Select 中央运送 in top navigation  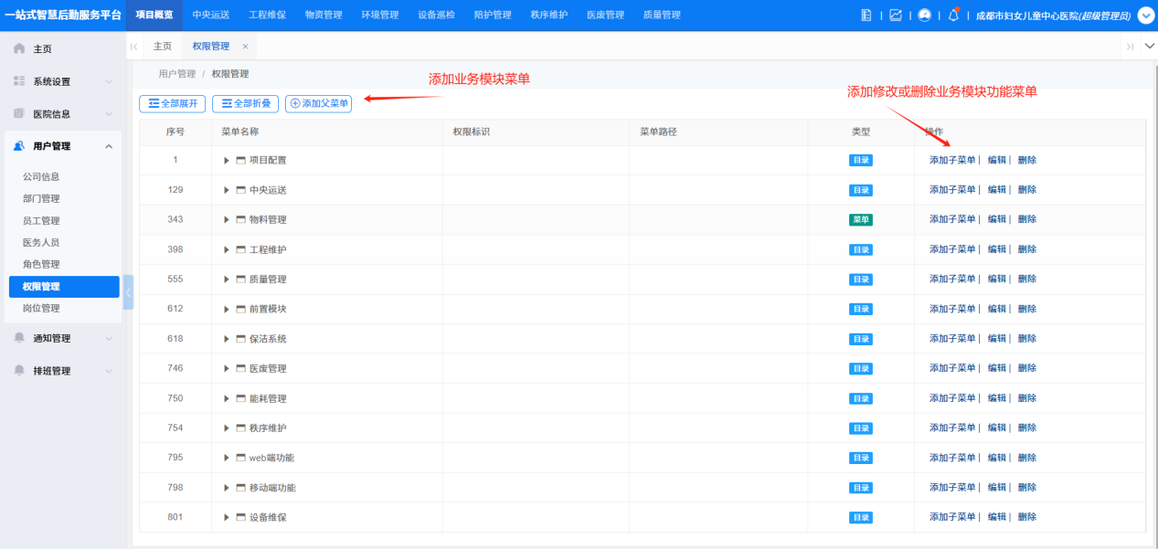click(x=211, y=16)
